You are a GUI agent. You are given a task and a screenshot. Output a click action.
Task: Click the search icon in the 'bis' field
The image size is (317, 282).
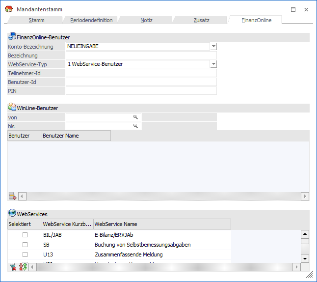tap(135, 126)
